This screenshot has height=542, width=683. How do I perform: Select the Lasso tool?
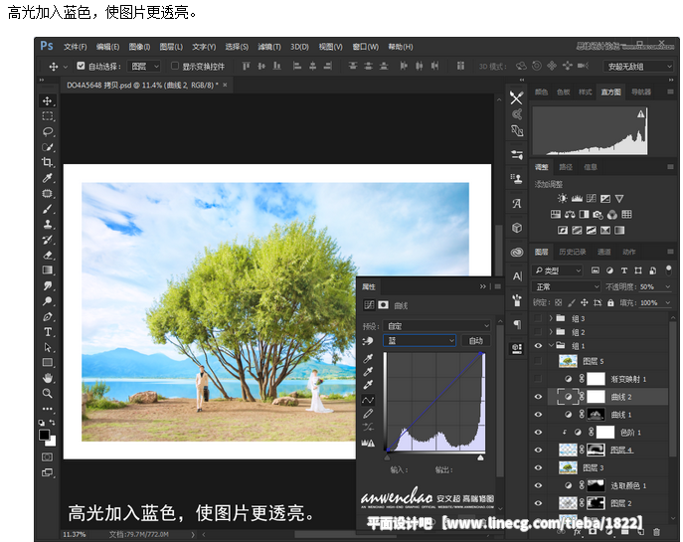pos(47,131)
